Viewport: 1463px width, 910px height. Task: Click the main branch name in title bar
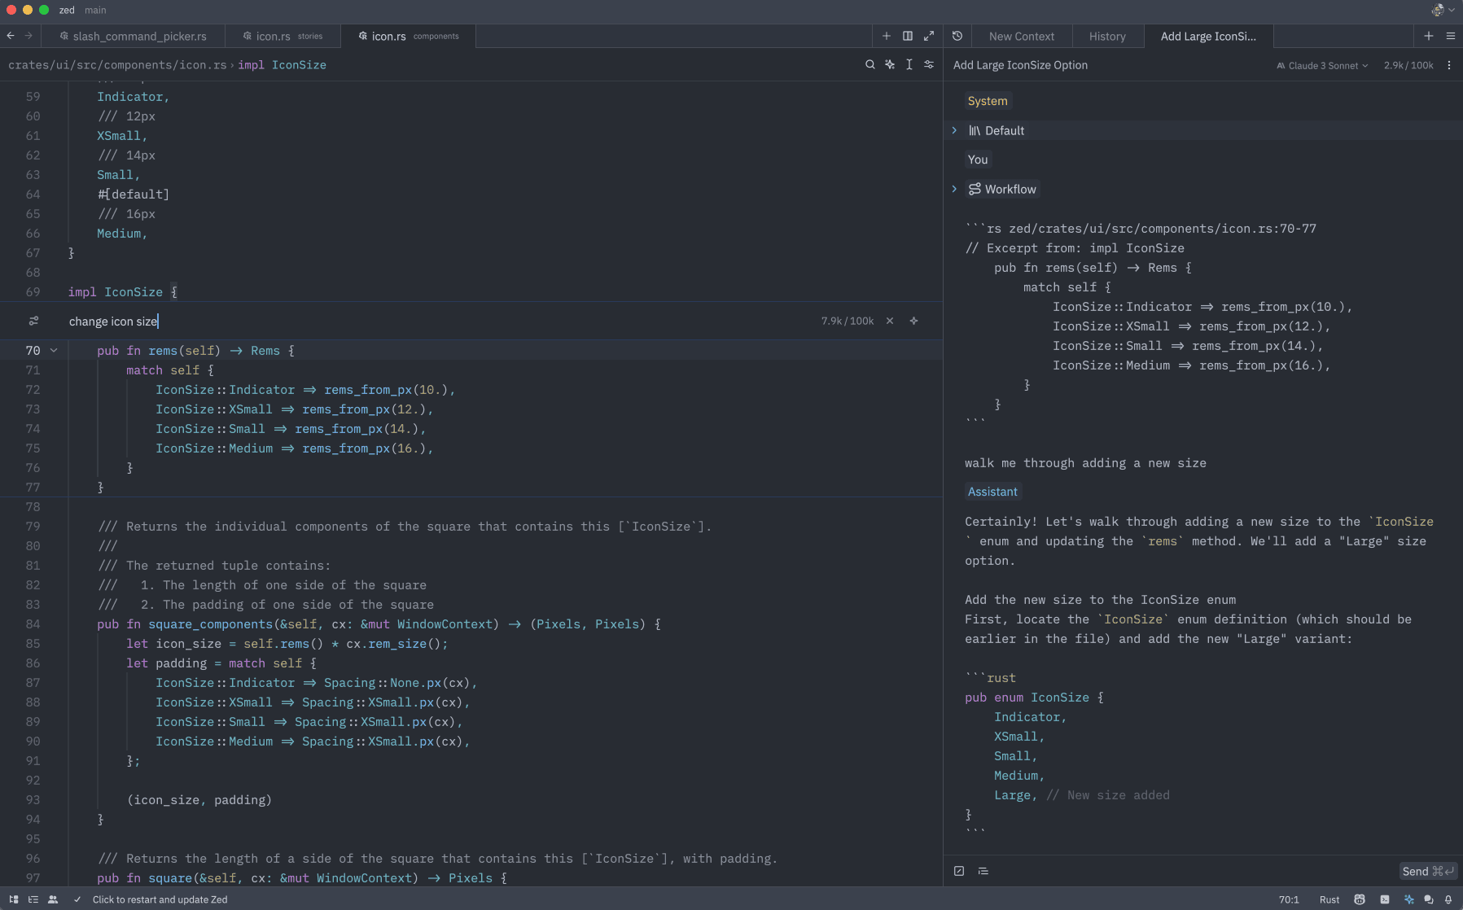coord(95,10)
